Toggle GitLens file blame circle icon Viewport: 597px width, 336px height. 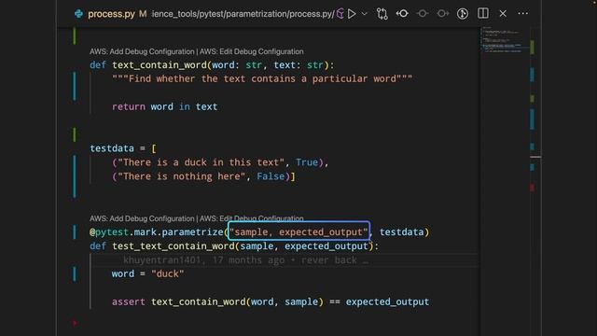tap(463, 14)
